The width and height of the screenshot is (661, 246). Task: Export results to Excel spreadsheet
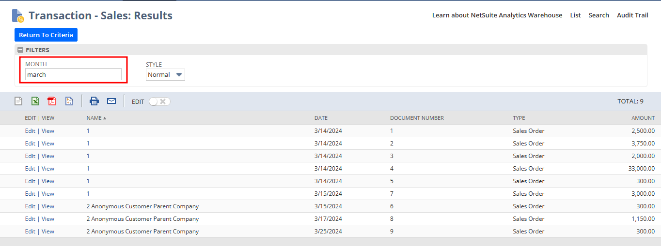point(35,101)
